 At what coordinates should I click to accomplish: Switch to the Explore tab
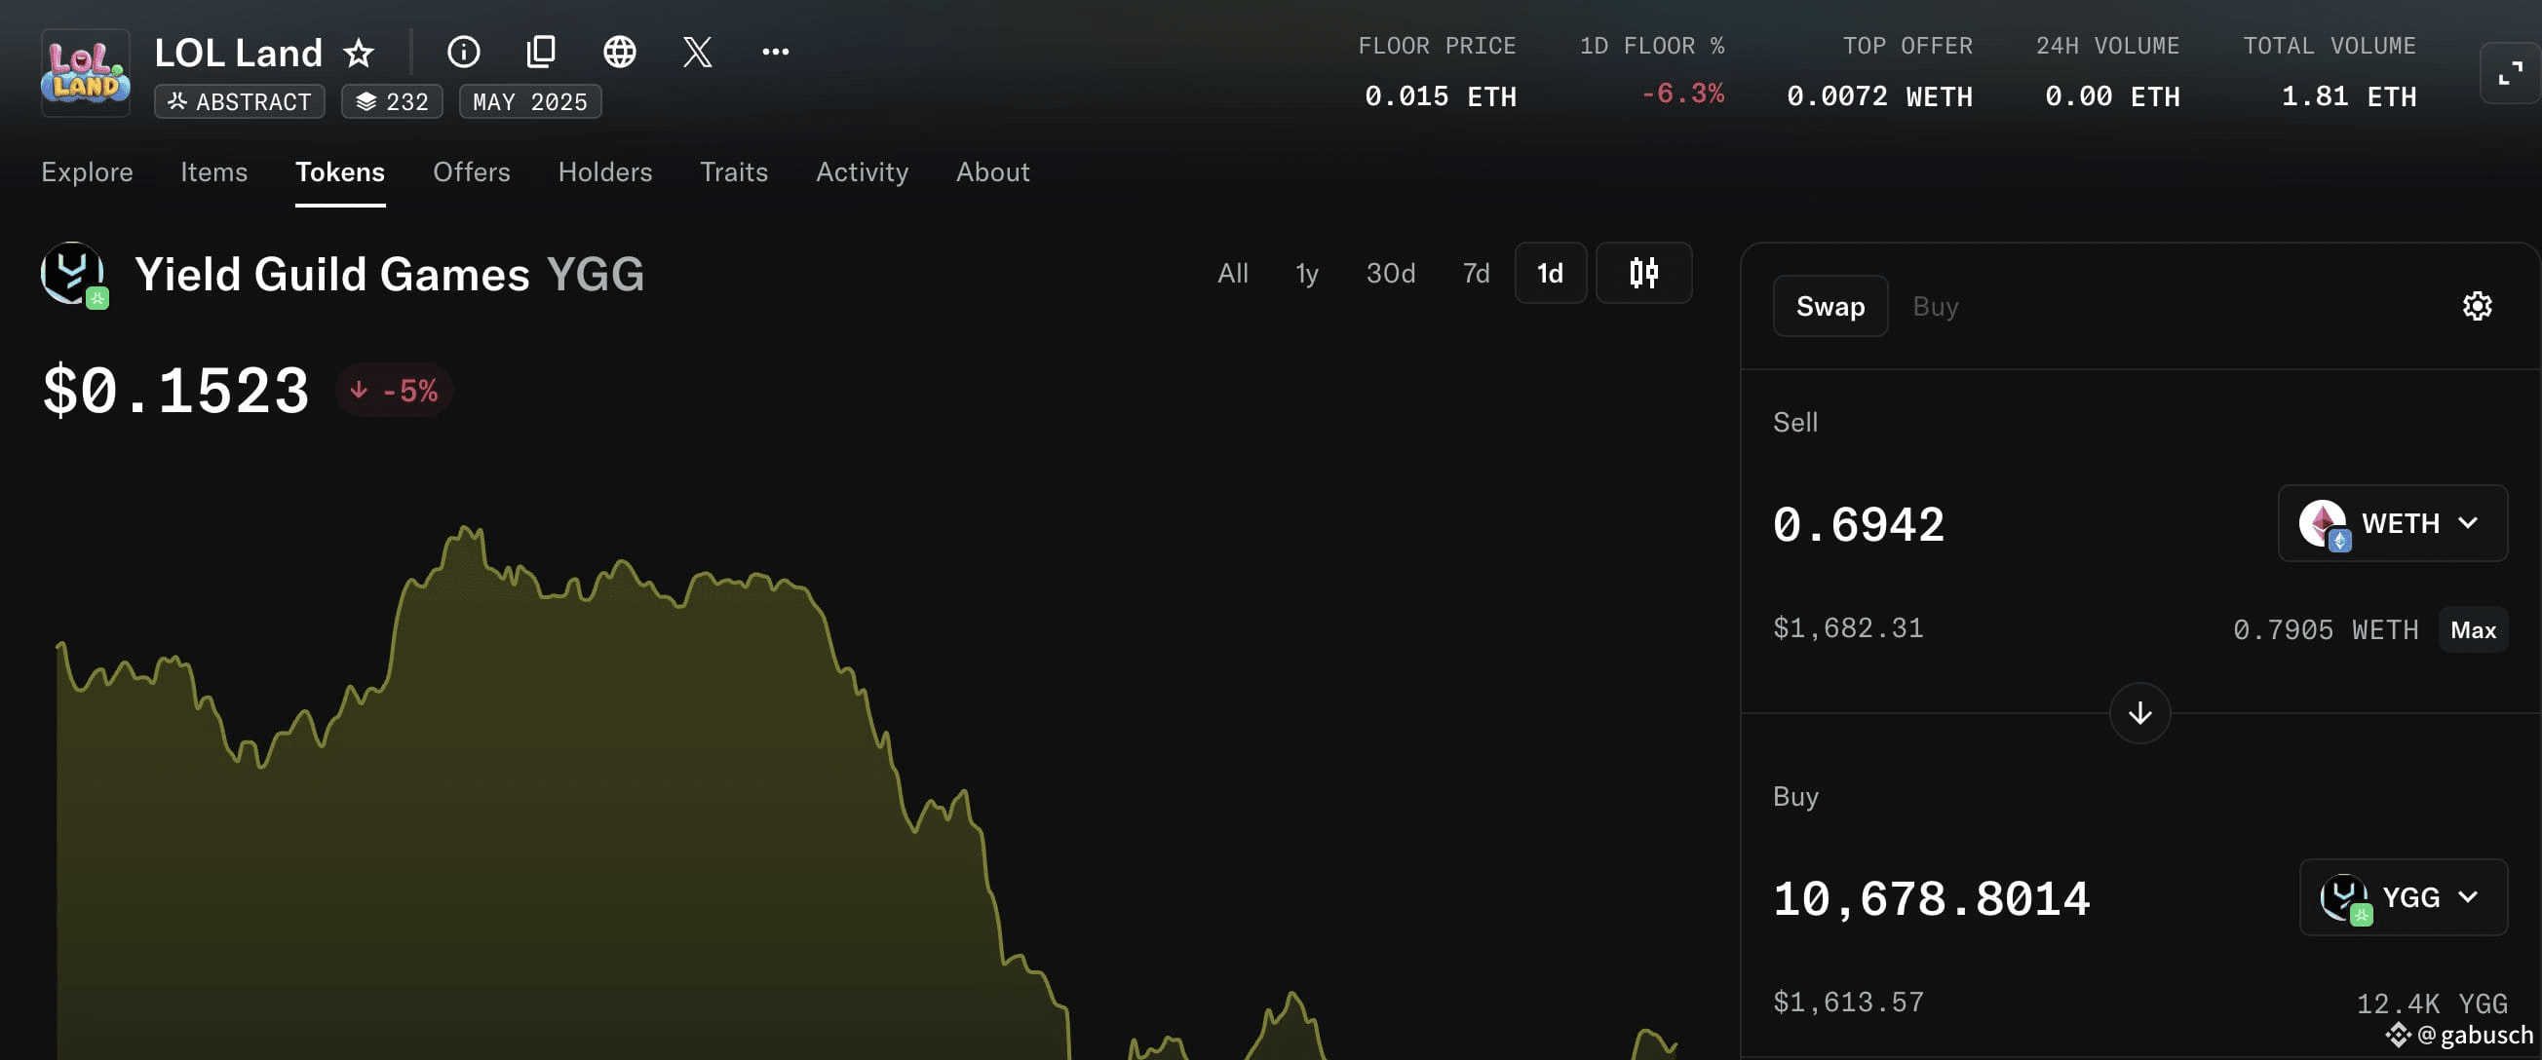(87, 171)
